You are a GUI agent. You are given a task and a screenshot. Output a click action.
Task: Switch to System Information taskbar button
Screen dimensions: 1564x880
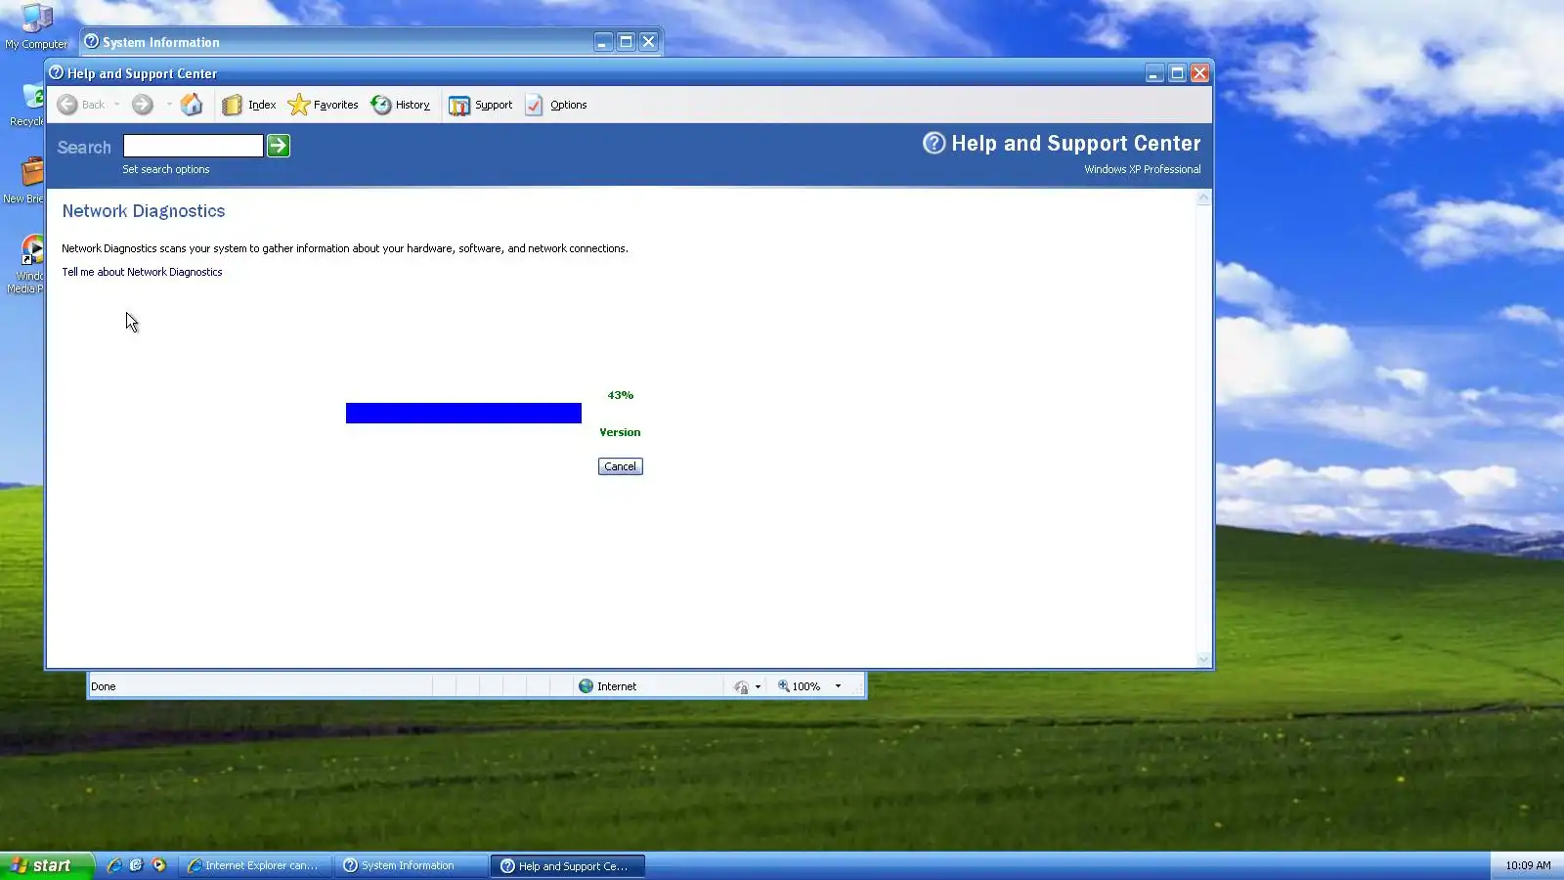pos(411,865)
